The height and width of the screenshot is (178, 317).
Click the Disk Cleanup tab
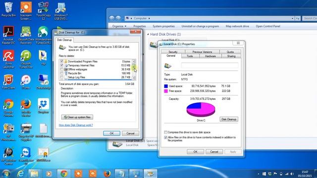tap(64, 40)
